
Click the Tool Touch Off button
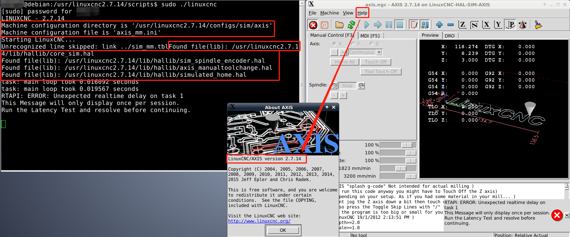pos(381,72)
